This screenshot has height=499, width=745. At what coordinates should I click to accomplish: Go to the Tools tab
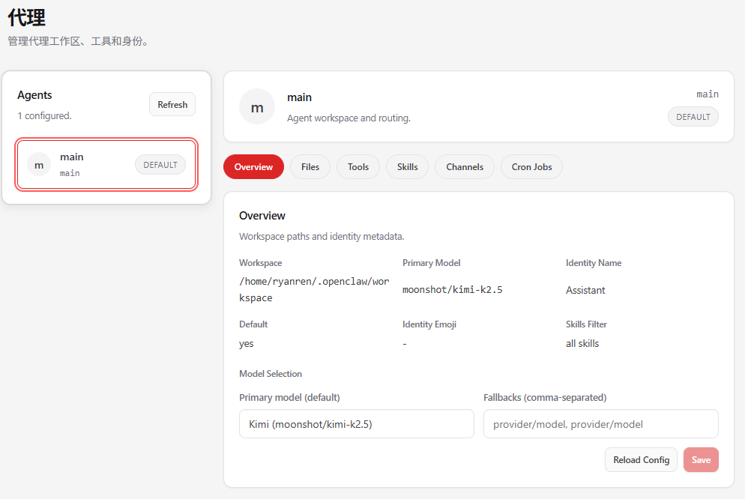358,167
